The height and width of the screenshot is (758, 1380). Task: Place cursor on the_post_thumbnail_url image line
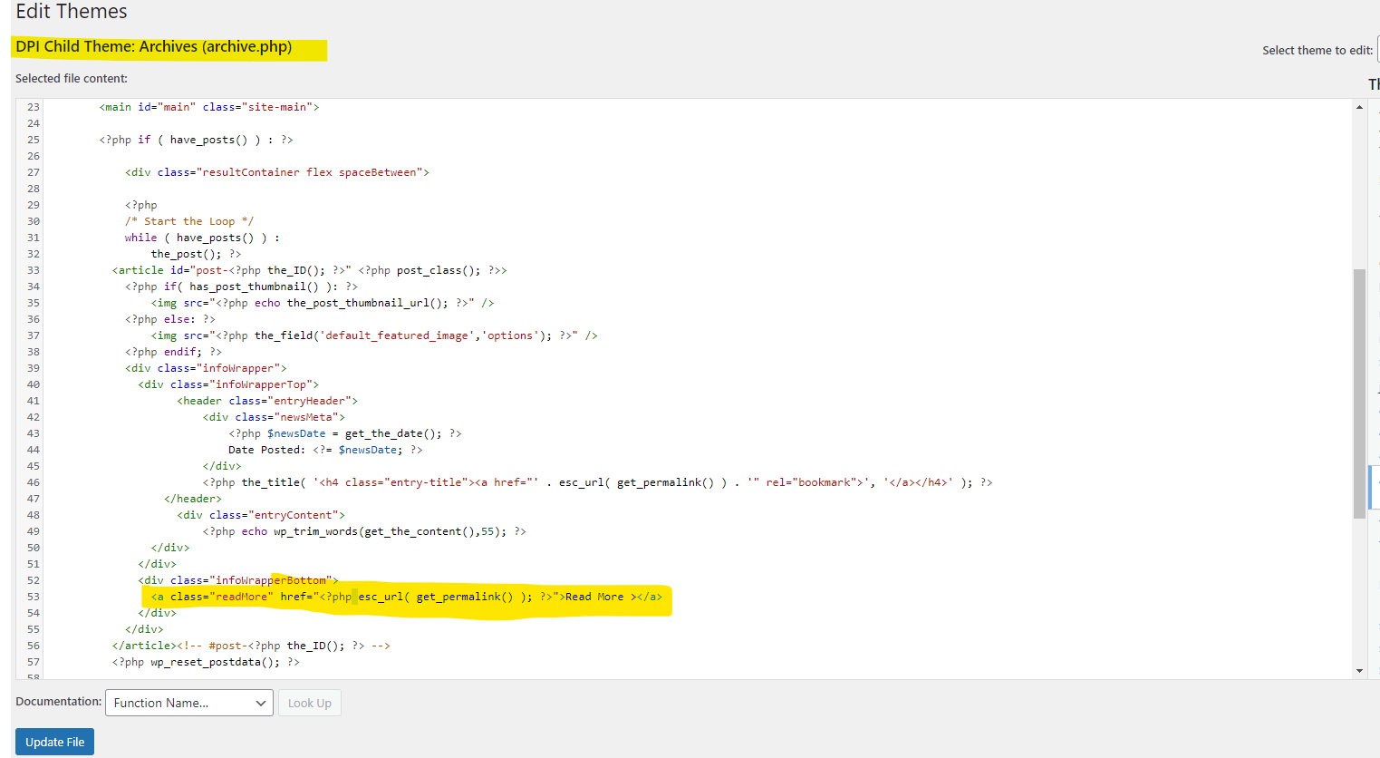point(323,303)
